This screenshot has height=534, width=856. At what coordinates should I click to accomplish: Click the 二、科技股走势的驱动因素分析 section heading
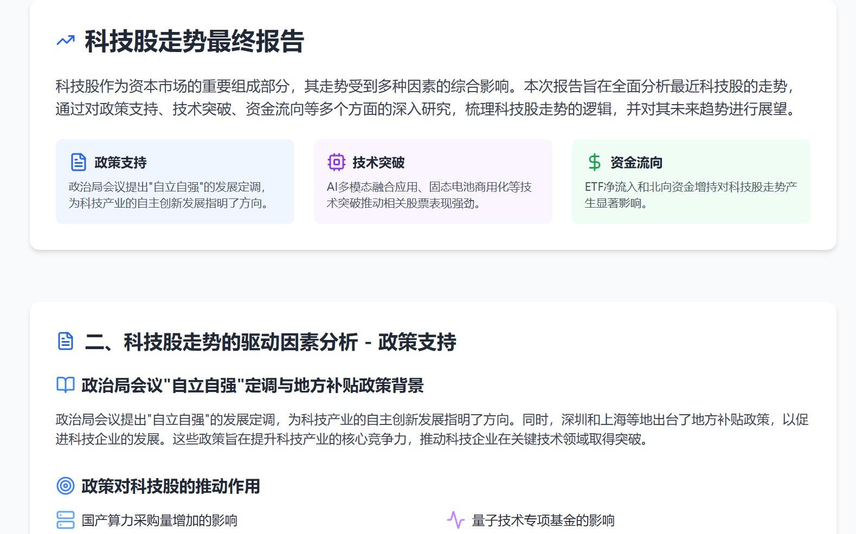(270, 342)
